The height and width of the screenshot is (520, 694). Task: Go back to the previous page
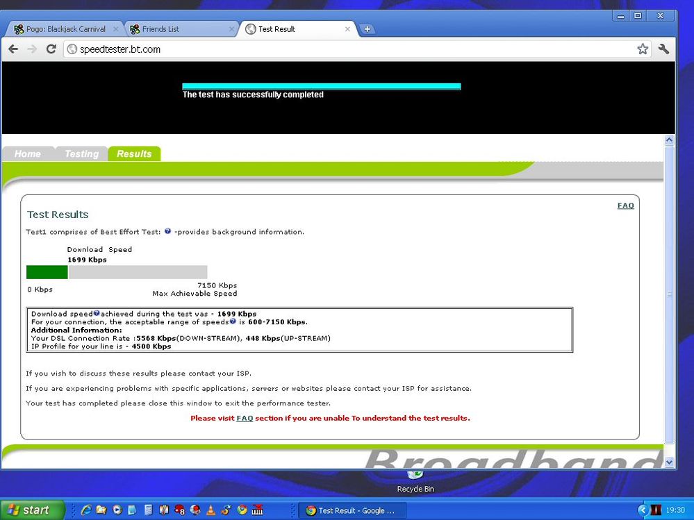click(13, 49)
